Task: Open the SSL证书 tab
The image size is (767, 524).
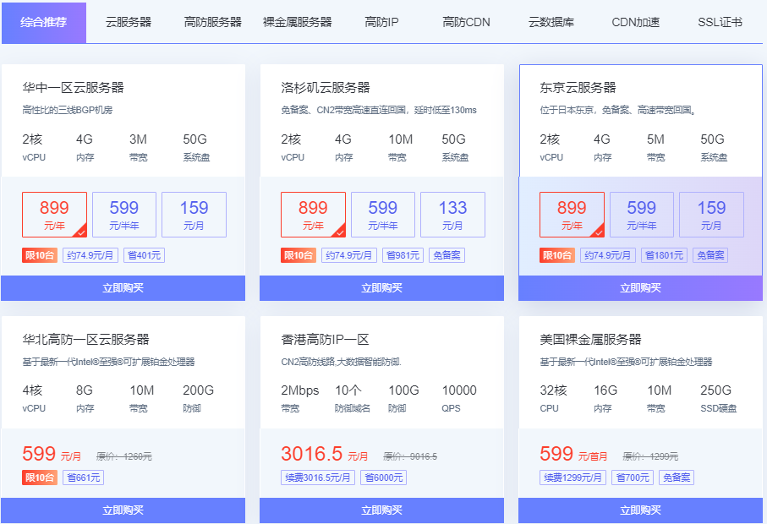Action: [x=720, y=23]
